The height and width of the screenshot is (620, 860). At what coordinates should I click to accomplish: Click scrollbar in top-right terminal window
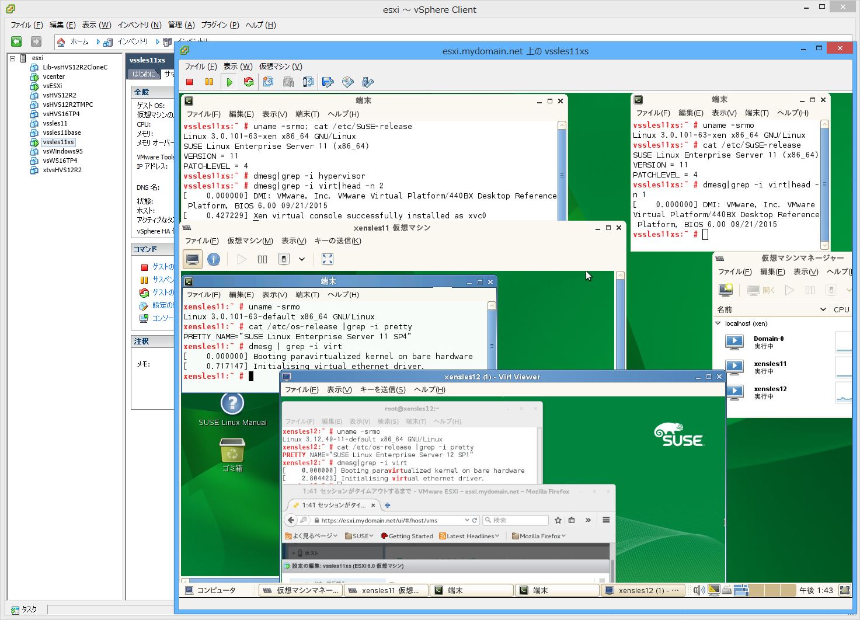tap(824, 184)
